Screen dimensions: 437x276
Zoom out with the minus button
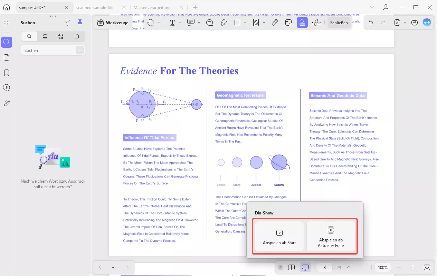tap(399, 267)
